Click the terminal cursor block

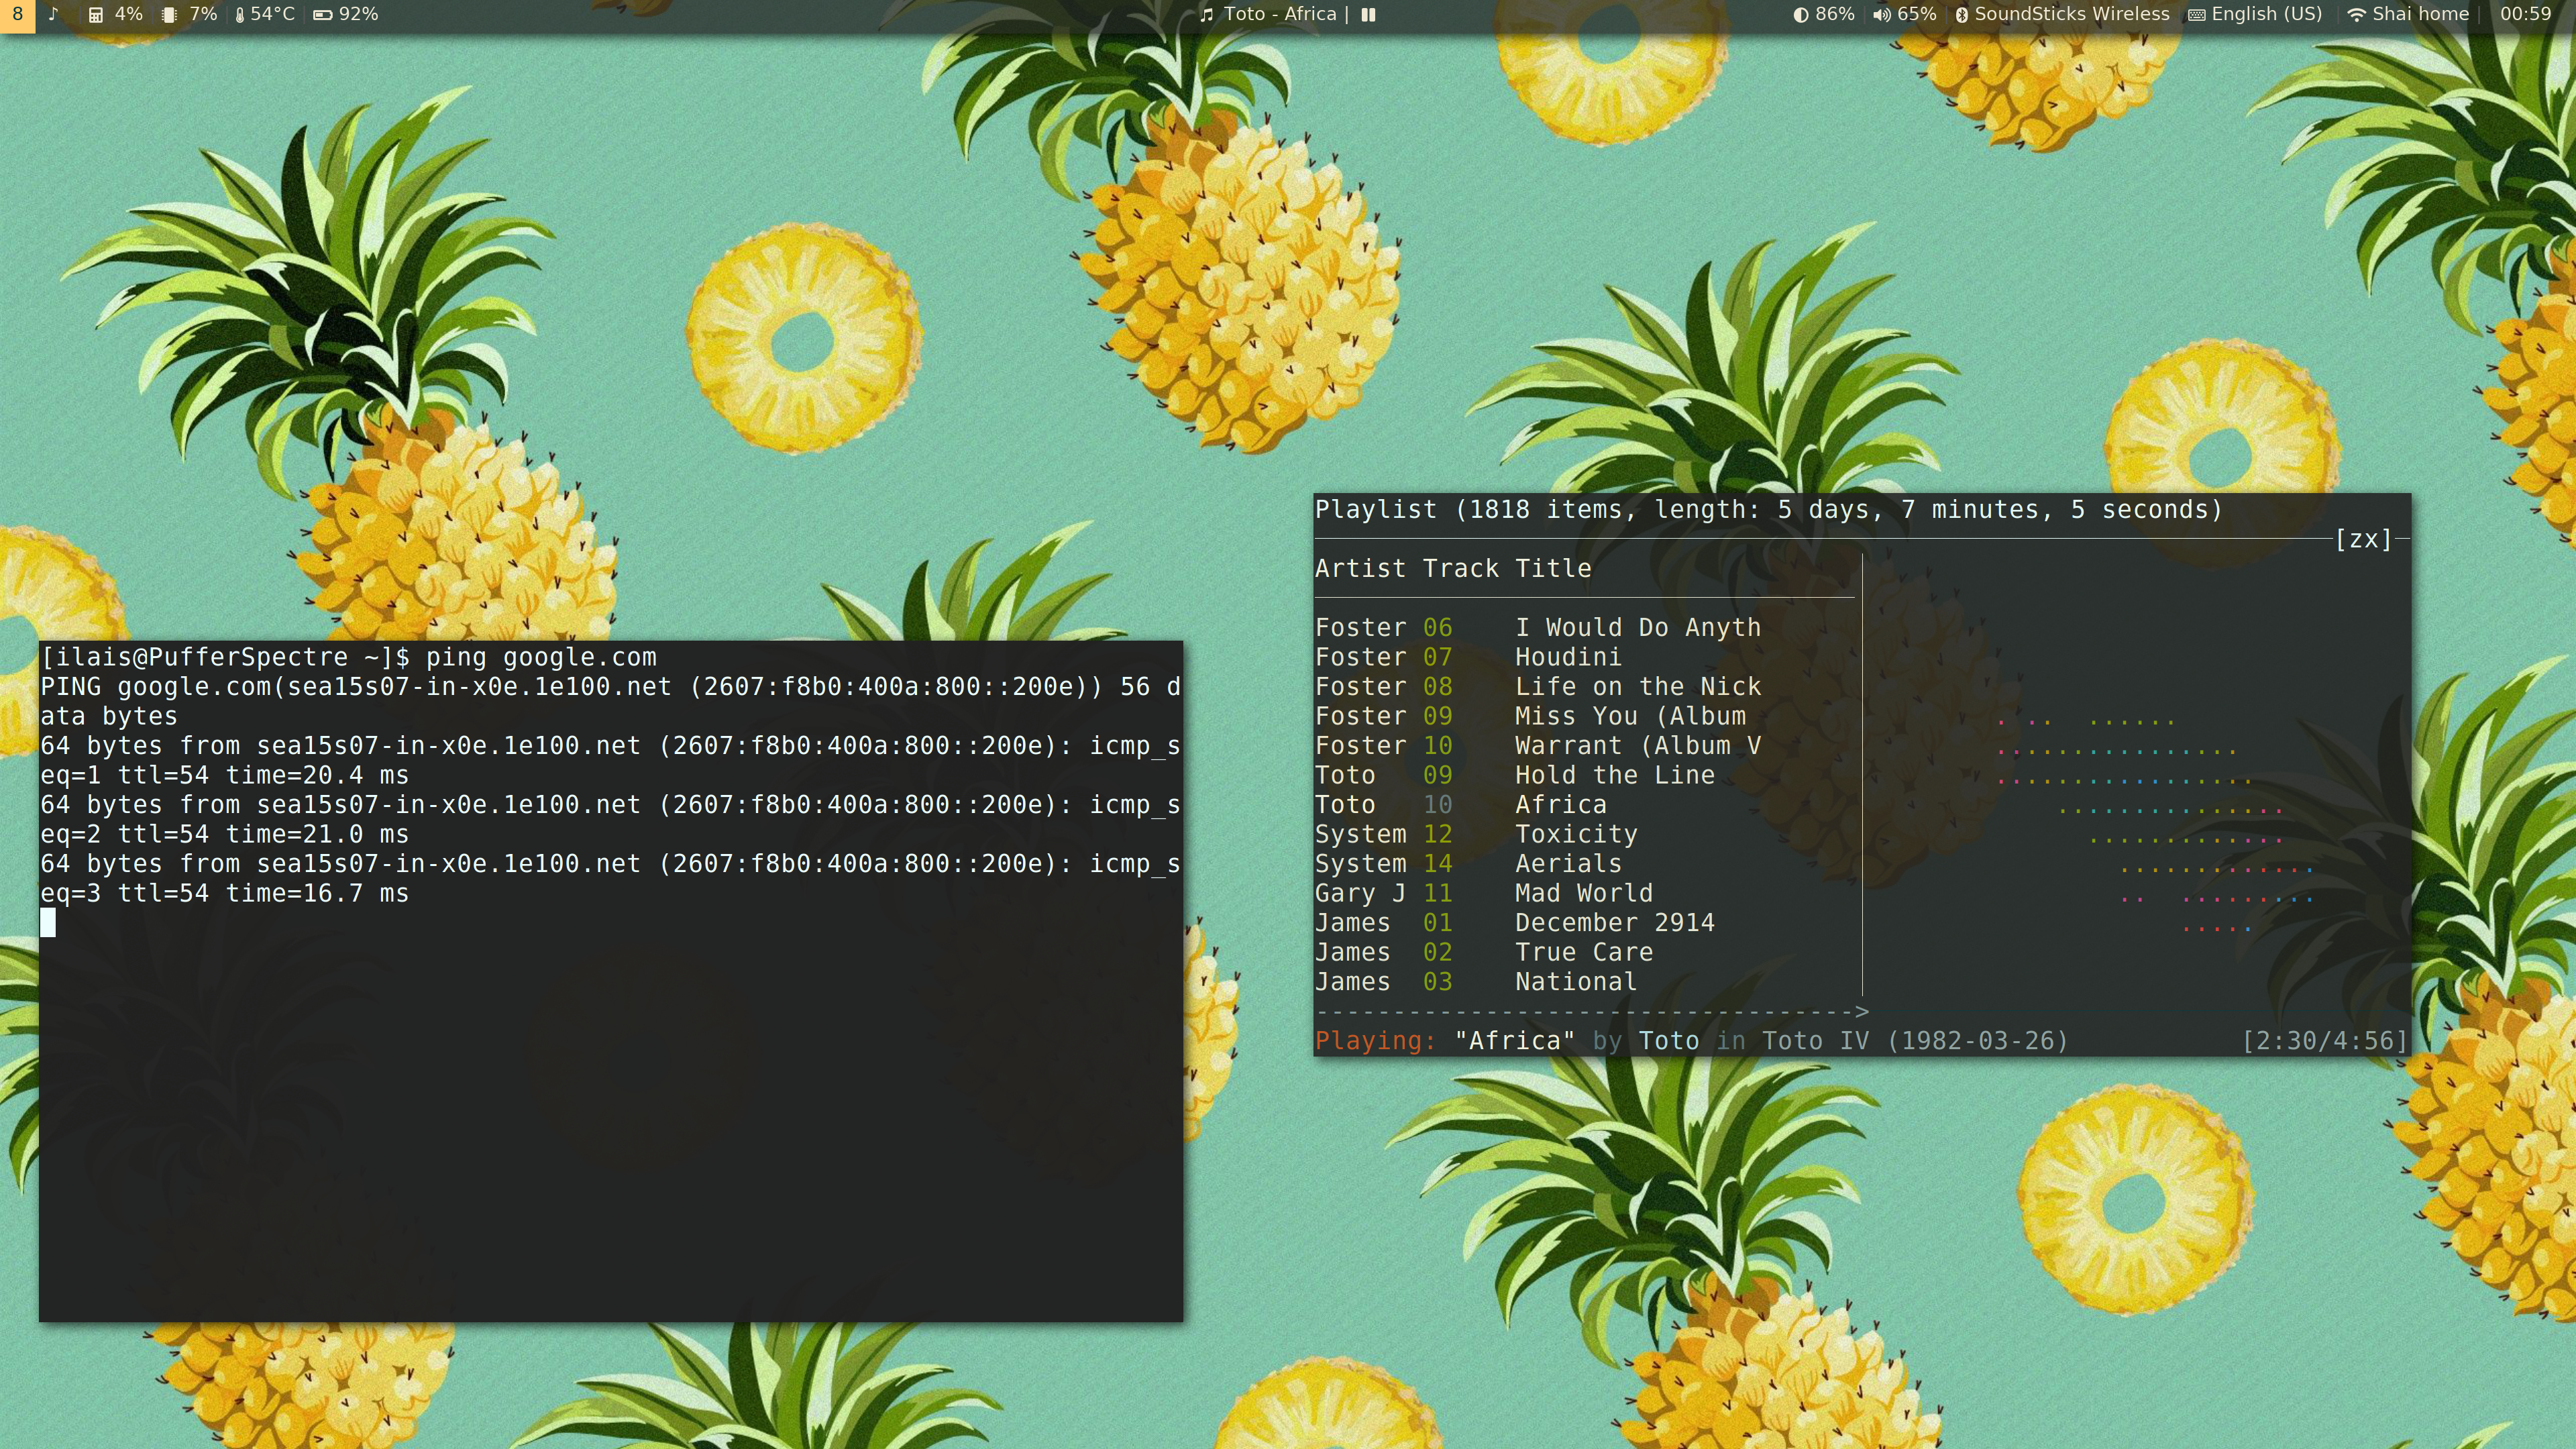(48, 923)
